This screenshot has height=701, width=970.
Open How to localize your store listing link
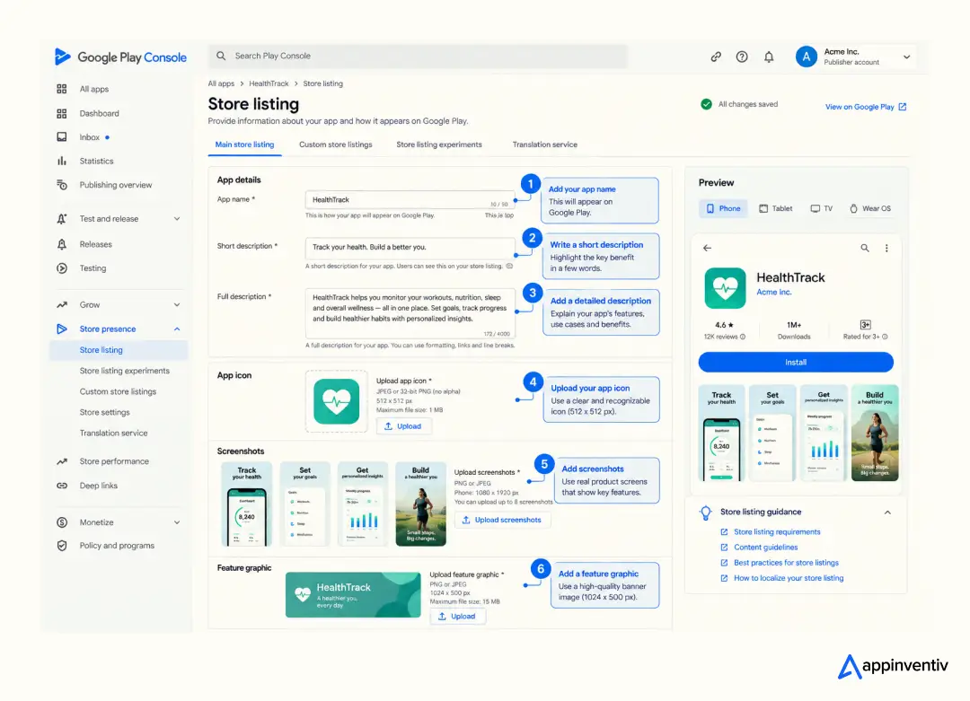(789, 578)
